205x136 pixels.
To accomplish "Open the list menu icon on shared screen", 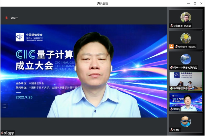I will (4, 106).
